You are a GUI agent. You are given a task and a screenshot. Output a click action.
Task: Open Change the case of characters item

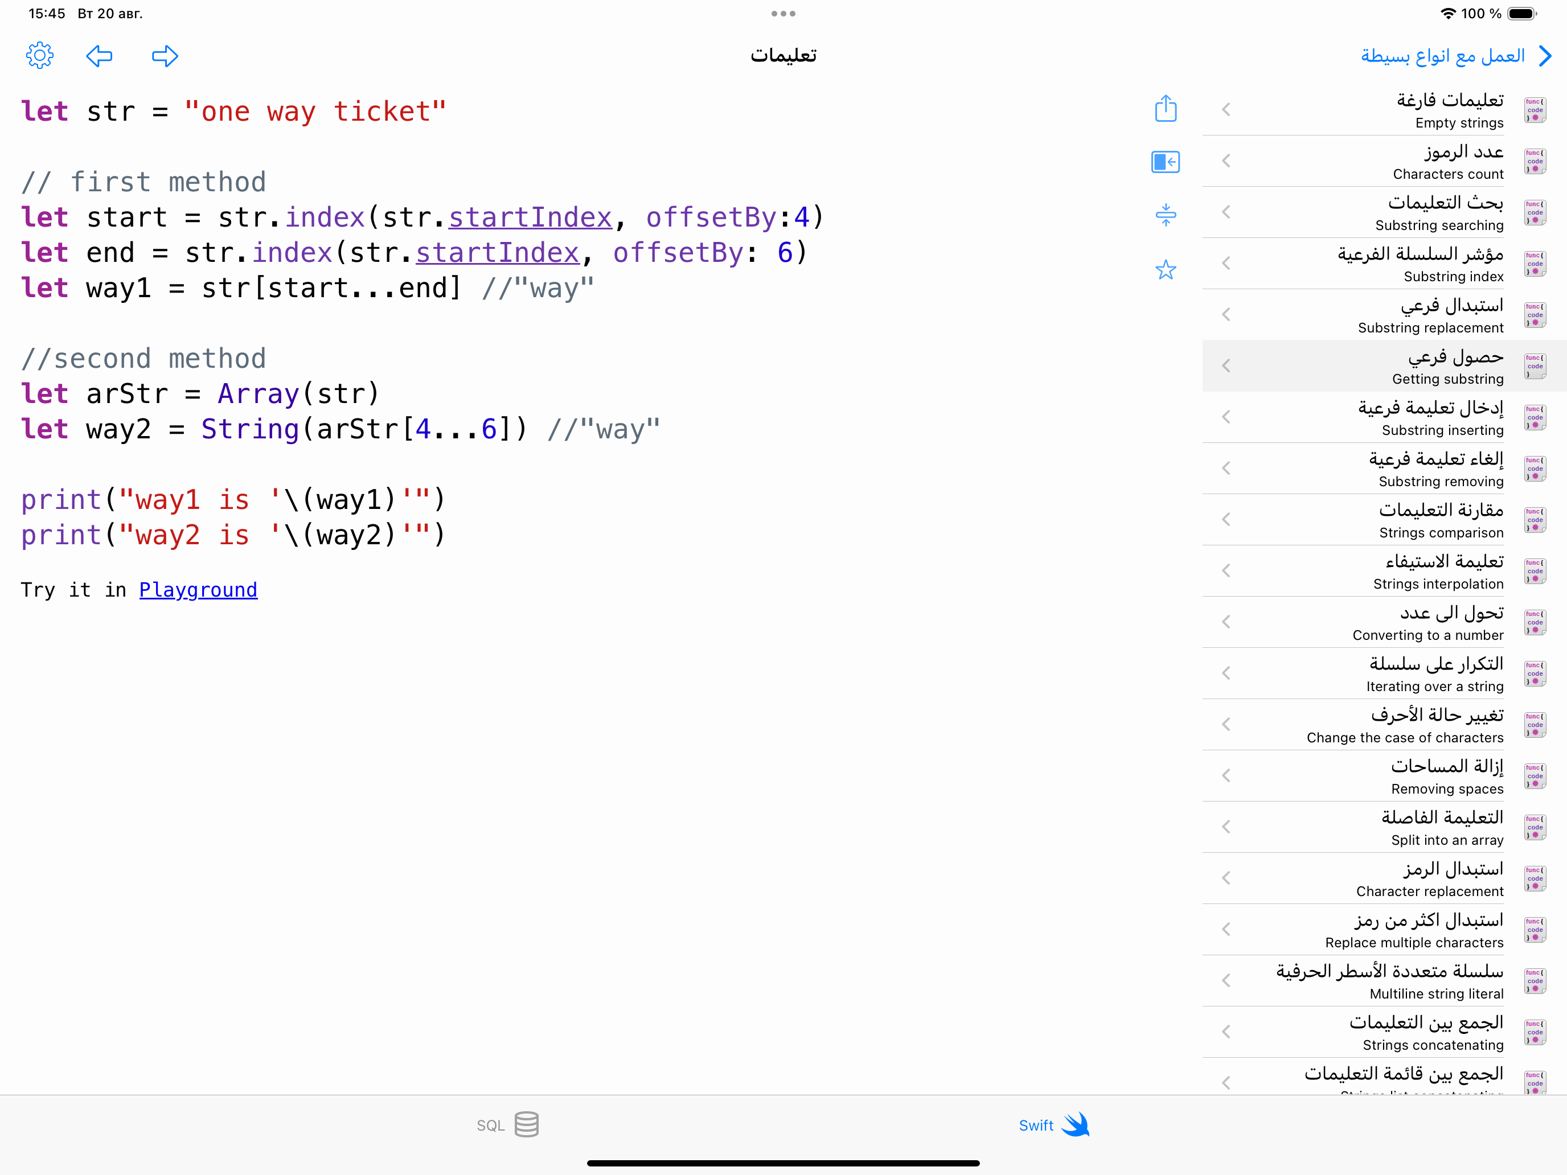[1384, 725]
